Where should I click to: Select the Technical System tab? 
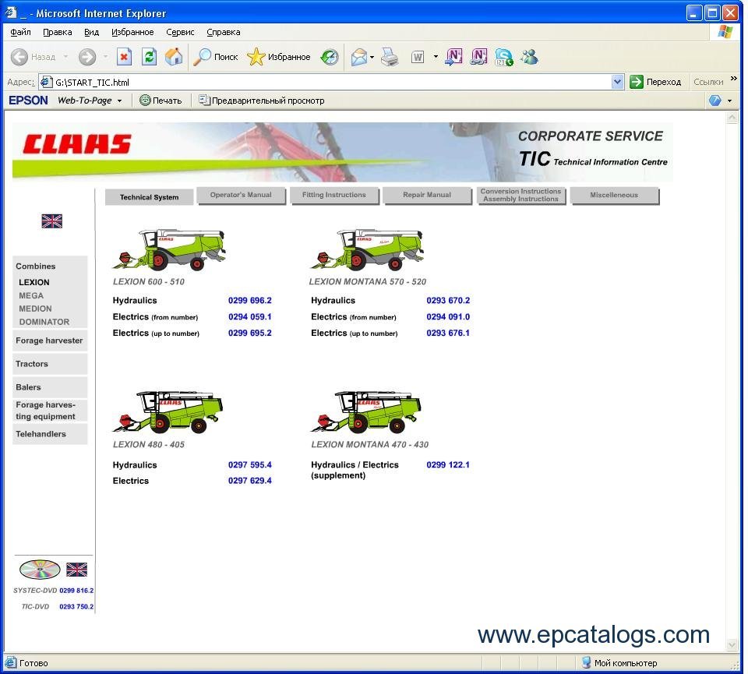pyautogui.click(x=149, y=196)
